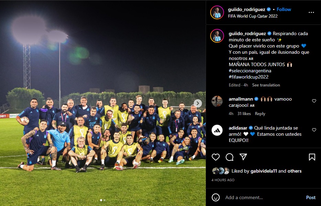Open the #fifaworldcup2022 hashtag
The width and height of the screenshot is (321, 206).
click(248, 77)
